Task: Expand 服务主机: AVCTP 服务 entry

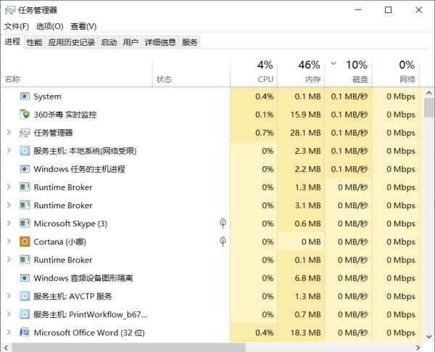Action: click(9, 296)
